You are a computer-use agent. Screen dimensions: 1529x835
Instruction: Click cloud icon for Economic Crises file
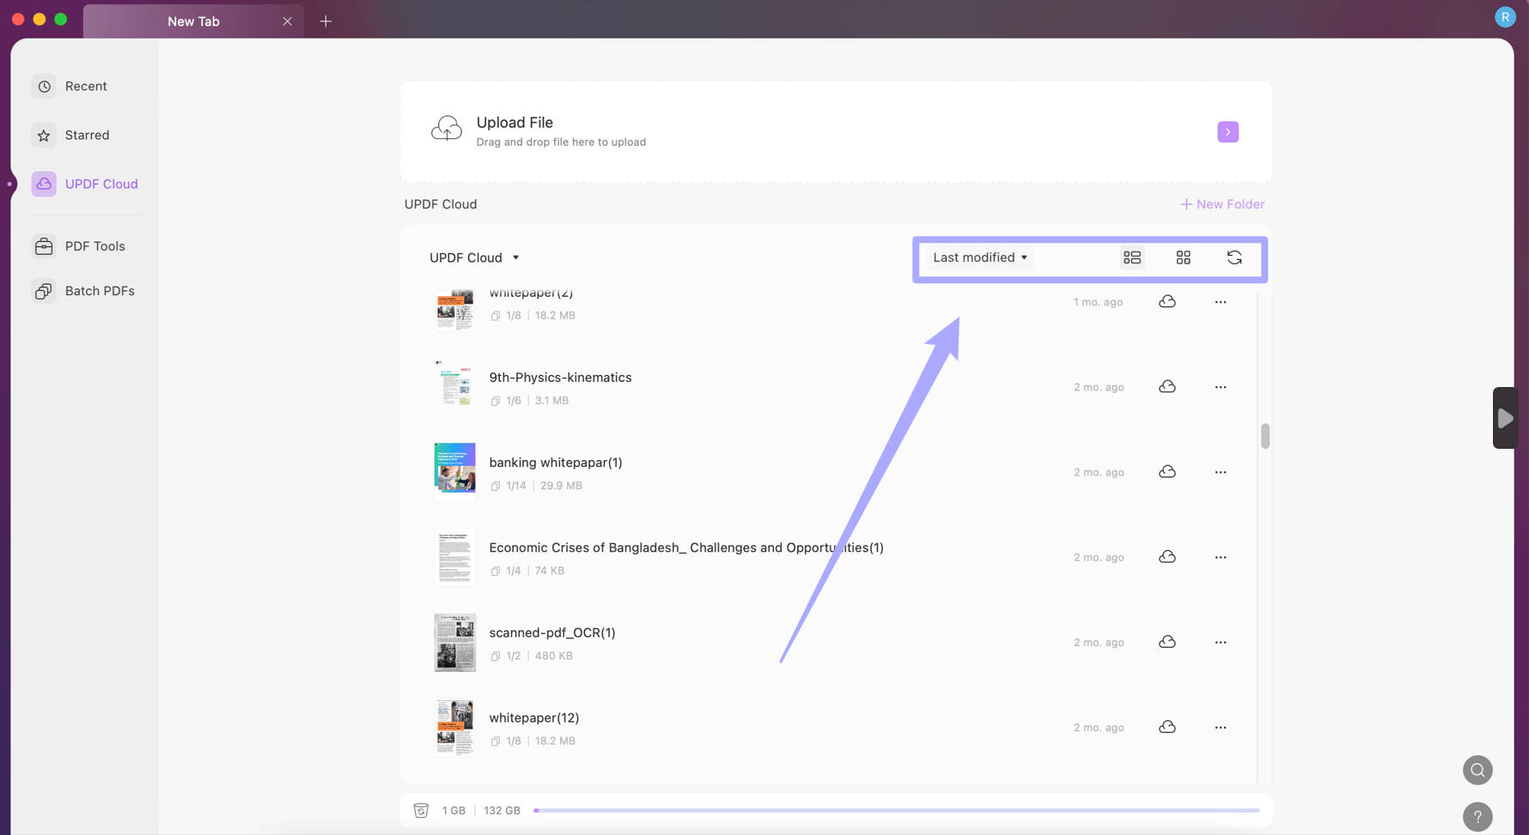pyautogui.click(x=1167, y=556)
